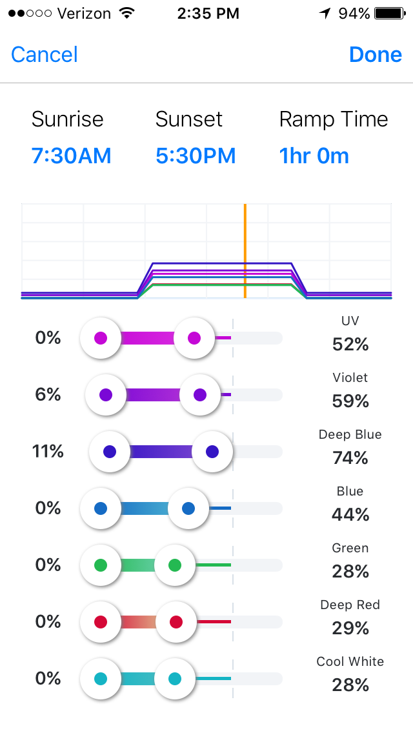Tap the battery icon in status bar

tap(390, 14)
